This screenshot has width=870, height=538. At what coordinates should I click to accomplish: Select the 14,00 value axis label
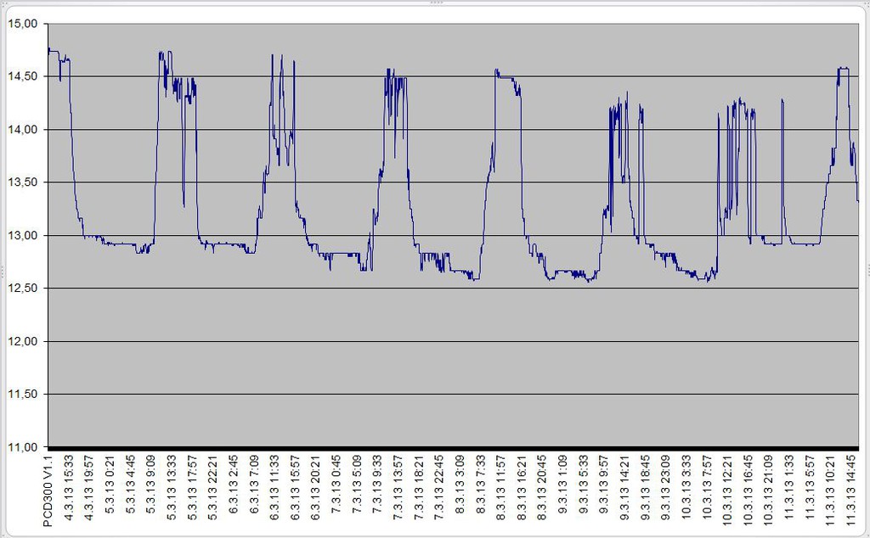pyautogui.click(x=23, y=130)
